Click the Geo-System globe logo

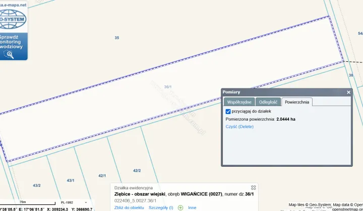tap(13, 20)
